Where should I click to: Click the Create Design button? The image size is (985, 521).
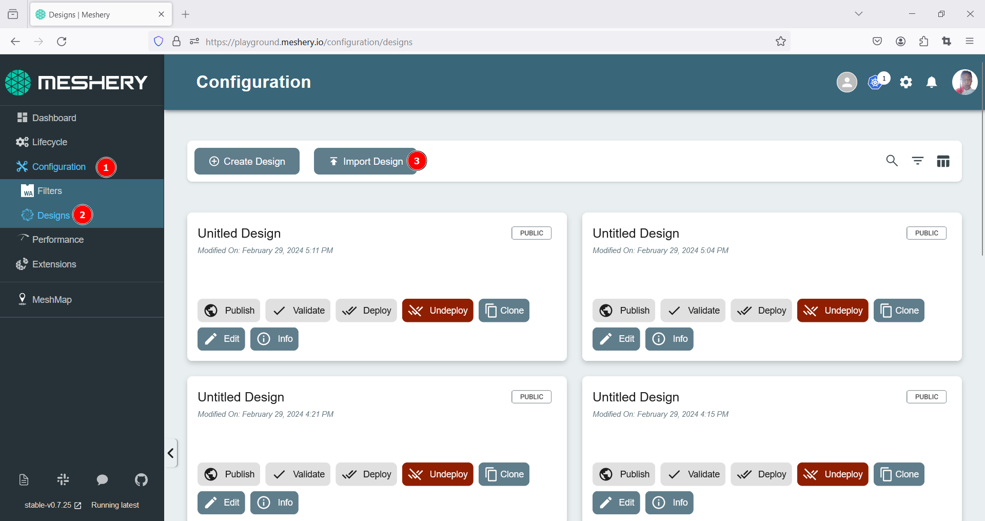[x=247, y=161]
